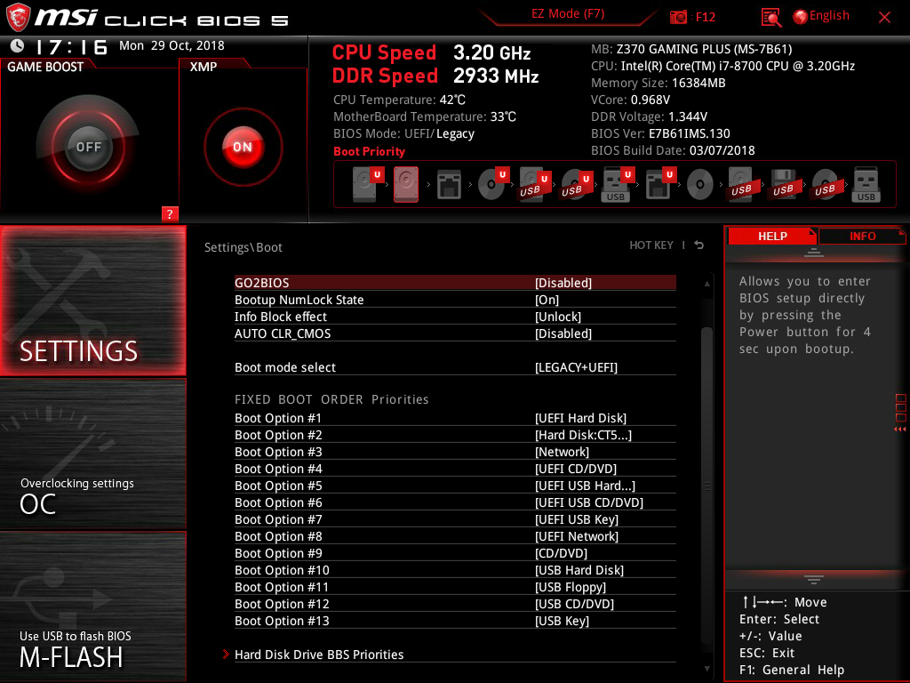
Task: Click the 17:16 system time
Action: pos(71,46)
